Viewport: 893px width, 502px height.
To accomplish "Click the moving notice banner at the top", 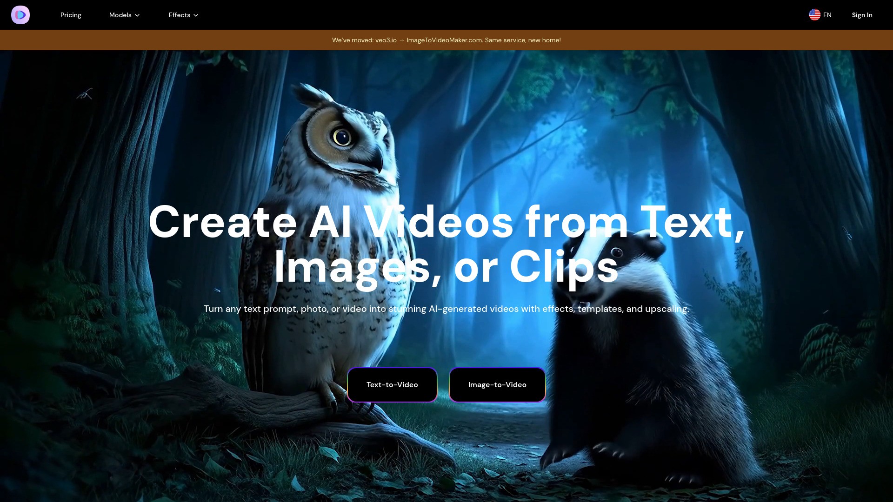I will pyautogui.click(x=446, y=40).
